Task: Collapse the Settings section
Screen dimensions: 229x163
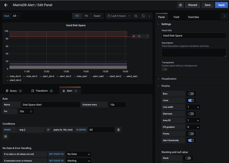Action: [166, 24]
